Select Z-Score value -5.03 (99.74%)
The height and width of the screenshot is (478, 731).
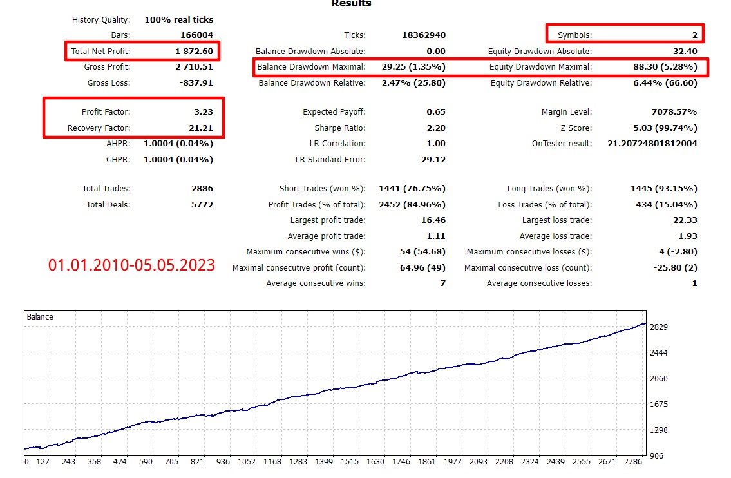(x=663, y=128)
